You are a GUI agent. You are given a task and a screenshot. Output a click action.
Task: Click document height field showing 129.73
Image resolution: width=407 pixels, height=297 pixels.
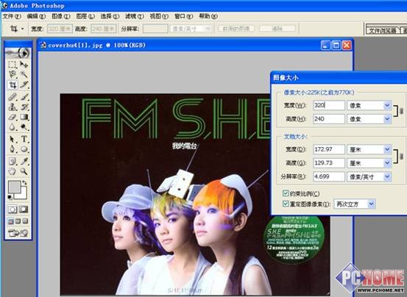(329, 163)
